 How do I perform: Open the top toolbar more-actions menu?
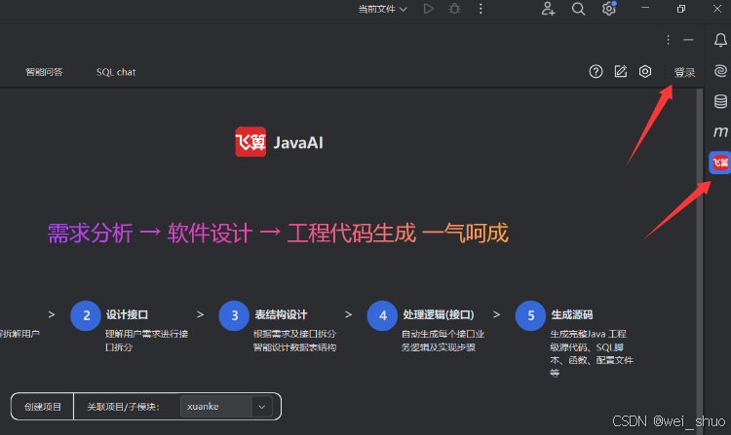tap(481, 9)
